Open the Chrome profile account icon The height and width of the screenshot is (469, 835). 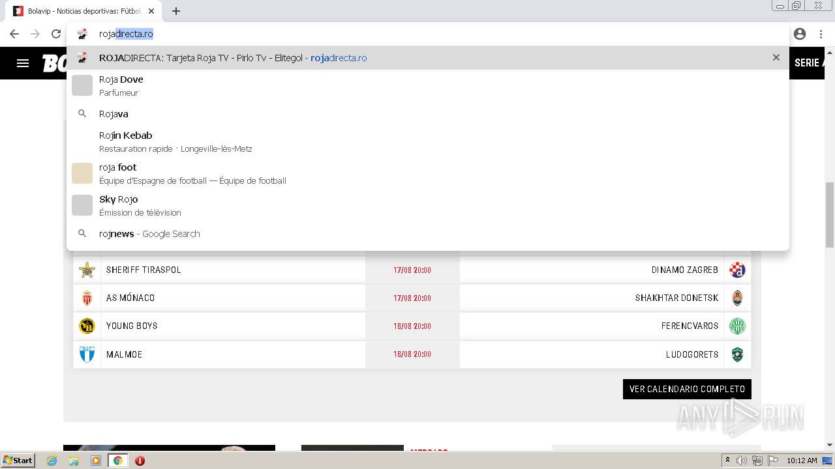(x=800, y=34)
